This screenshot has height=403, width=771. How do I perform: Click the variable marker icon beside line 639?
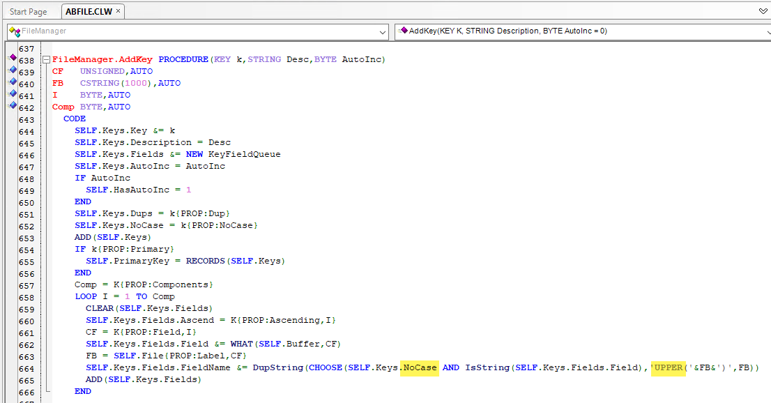tap(12, 70)
